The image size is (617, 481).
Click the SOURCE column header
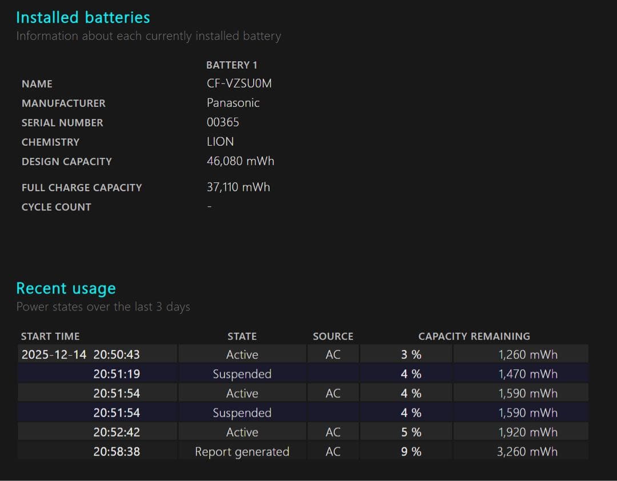pyautogui.click(x=333, y=336)
